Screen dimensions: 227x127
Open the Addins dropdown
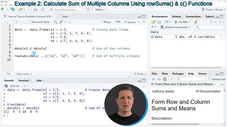[101, 10]
